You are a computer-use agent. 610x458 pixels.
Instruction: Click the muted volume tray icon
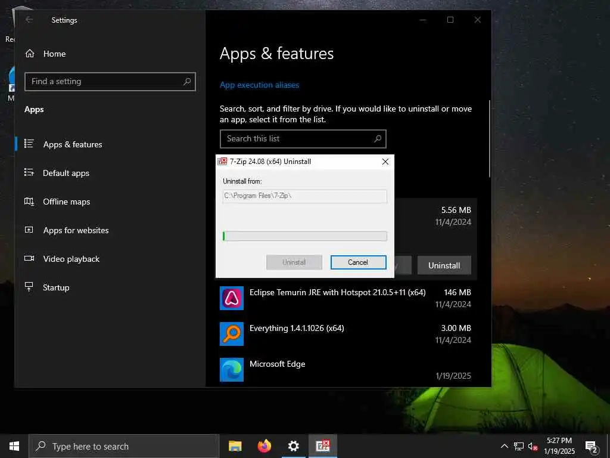tap(533, 446)
